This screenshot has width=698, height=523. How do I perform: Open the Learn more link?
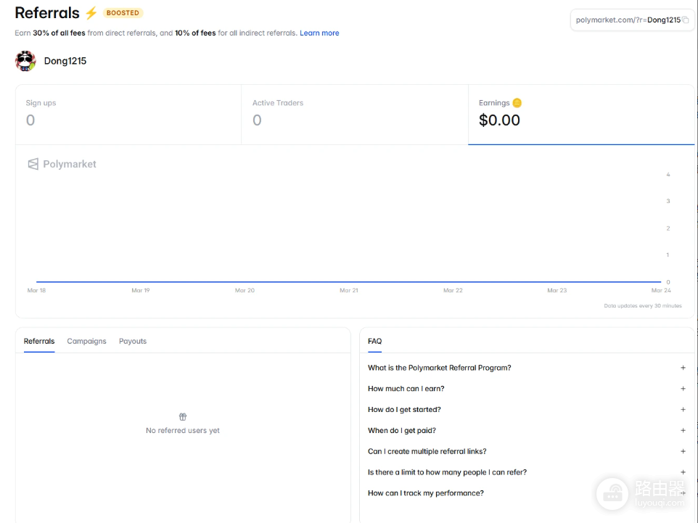click(319, 33)
